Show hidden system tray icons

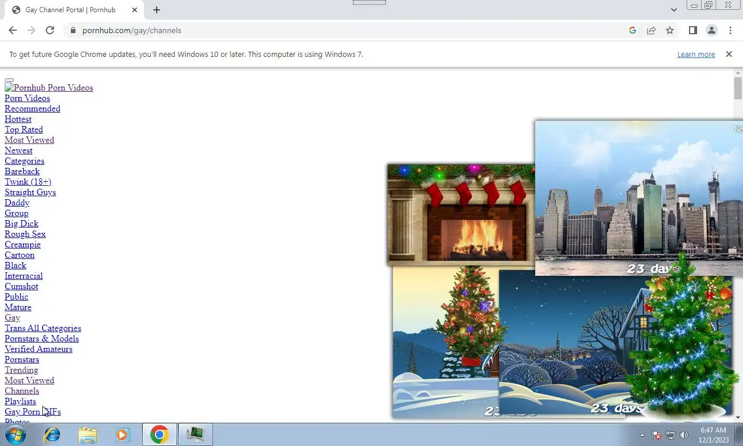pyautogui.click(x=642, y=435)
